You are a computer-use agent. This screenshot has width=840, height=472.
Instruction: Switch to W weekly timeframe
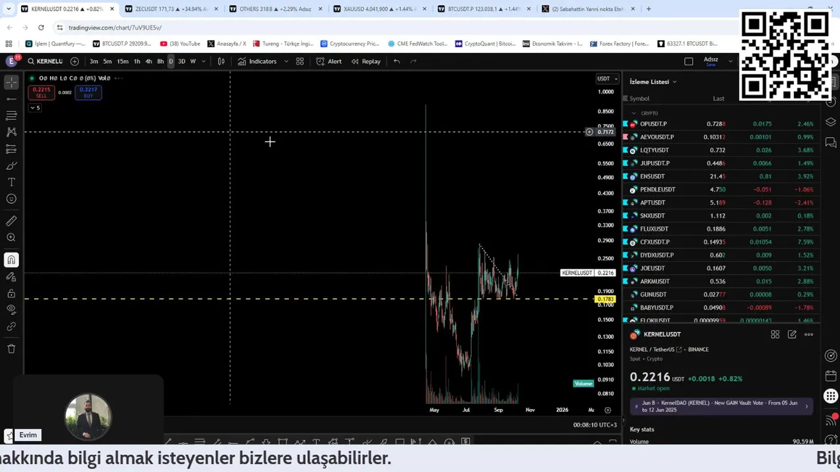click(193, 61)
